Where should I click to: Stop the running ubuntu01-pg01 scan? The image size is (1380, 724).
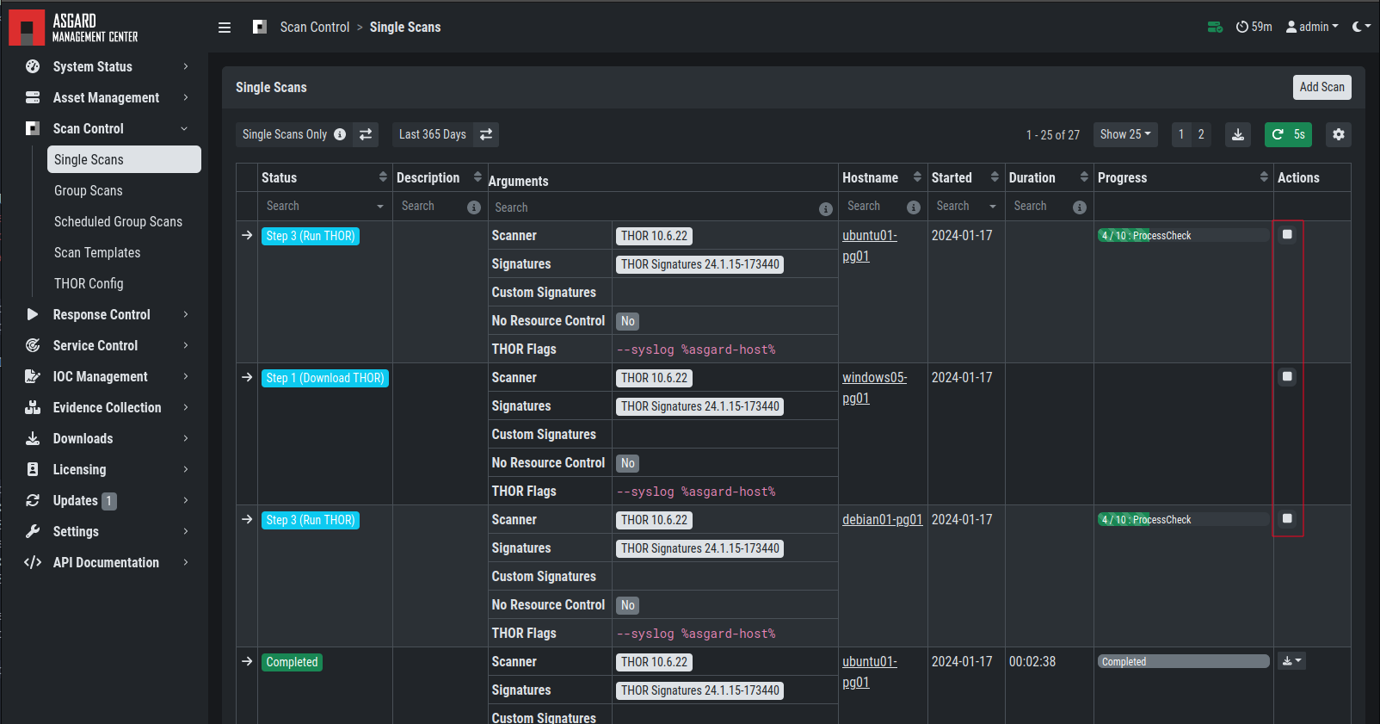click(x=1287, y=234)
